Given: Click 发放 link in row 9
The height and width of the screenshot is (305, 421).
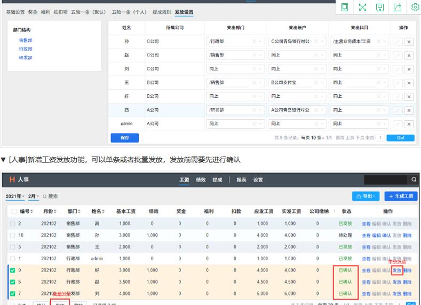Looking at the screenshot, I should pyautogui.click(x=396, y=270).
